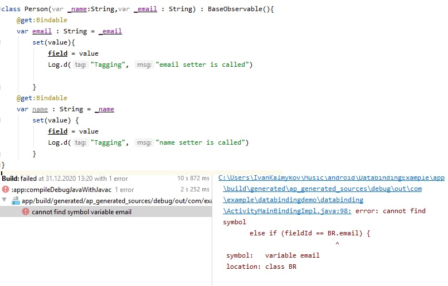Click the 'email' property name in var declaration

(42, 31)
